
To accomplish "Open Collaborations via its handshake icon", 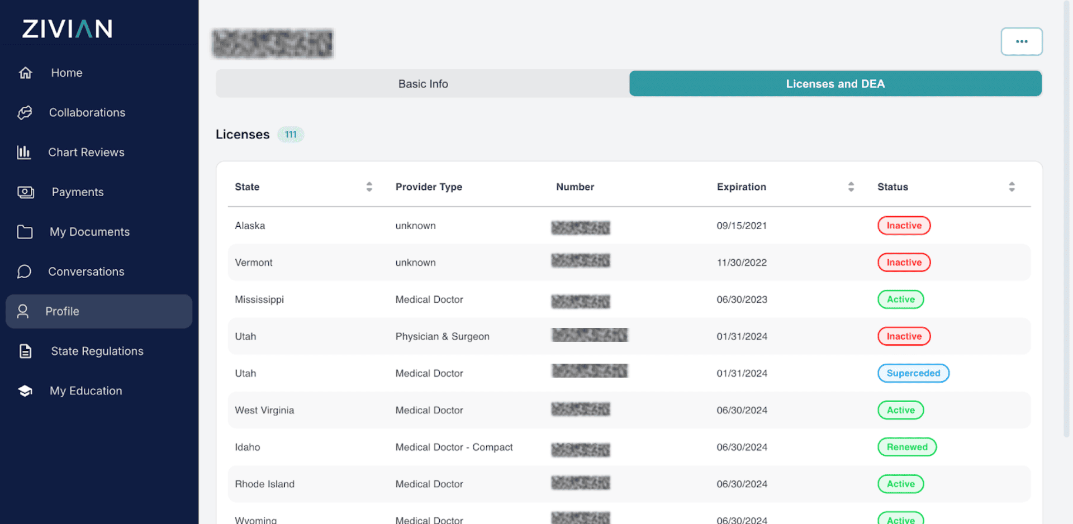I will (25, 113).
